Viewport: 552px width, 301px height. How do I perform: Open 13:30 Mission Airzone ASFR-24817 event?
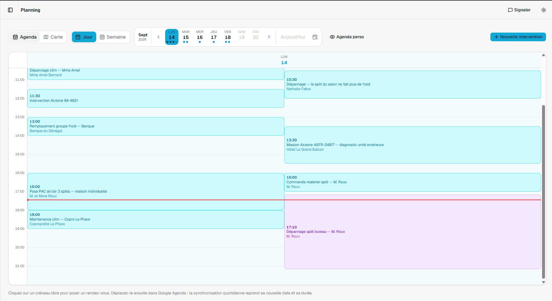tap(413, 145)
